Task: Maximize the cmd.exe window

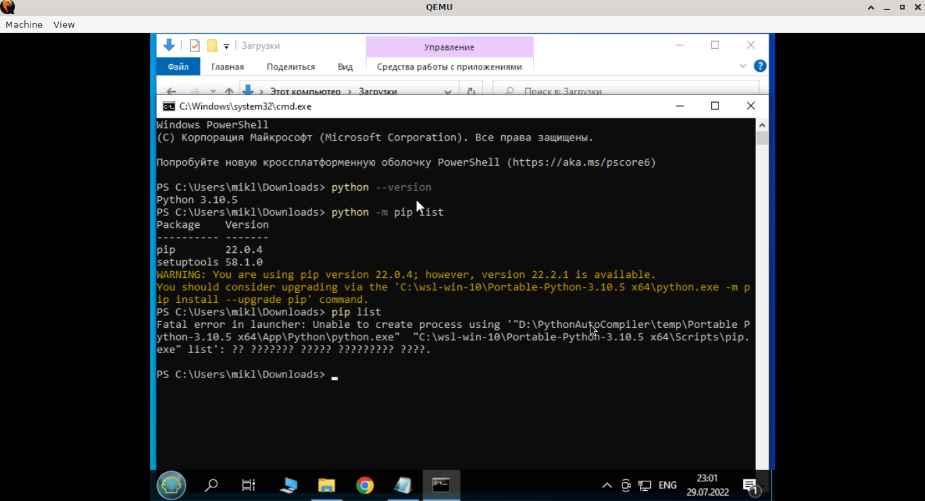Action: (x=714, y=105)
